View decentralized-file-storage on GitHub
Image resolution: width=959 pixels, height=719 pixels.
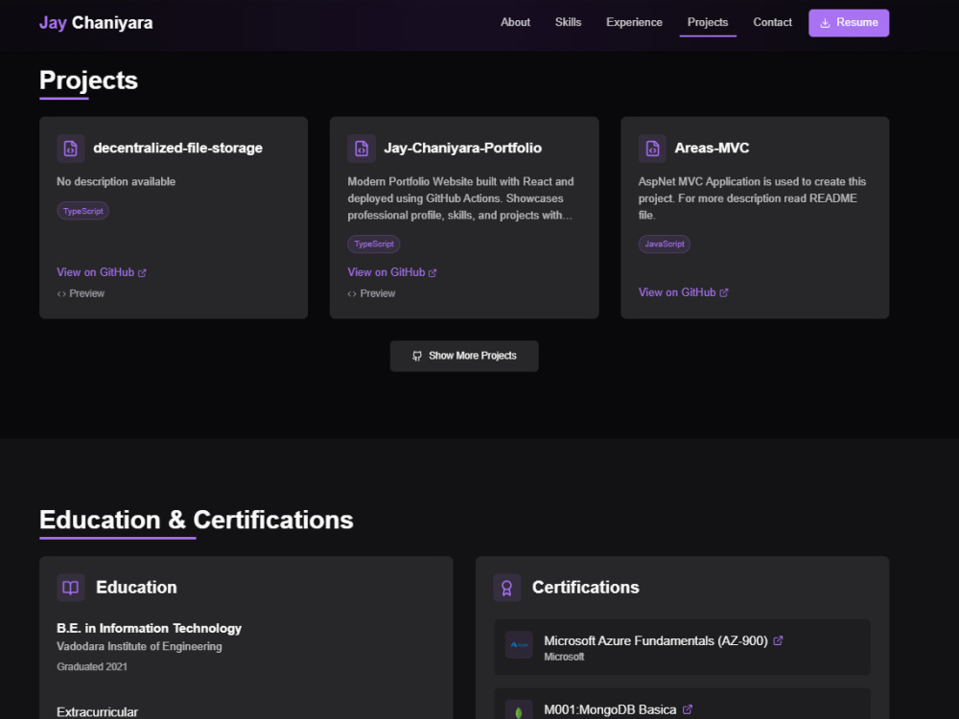[102, 272]
